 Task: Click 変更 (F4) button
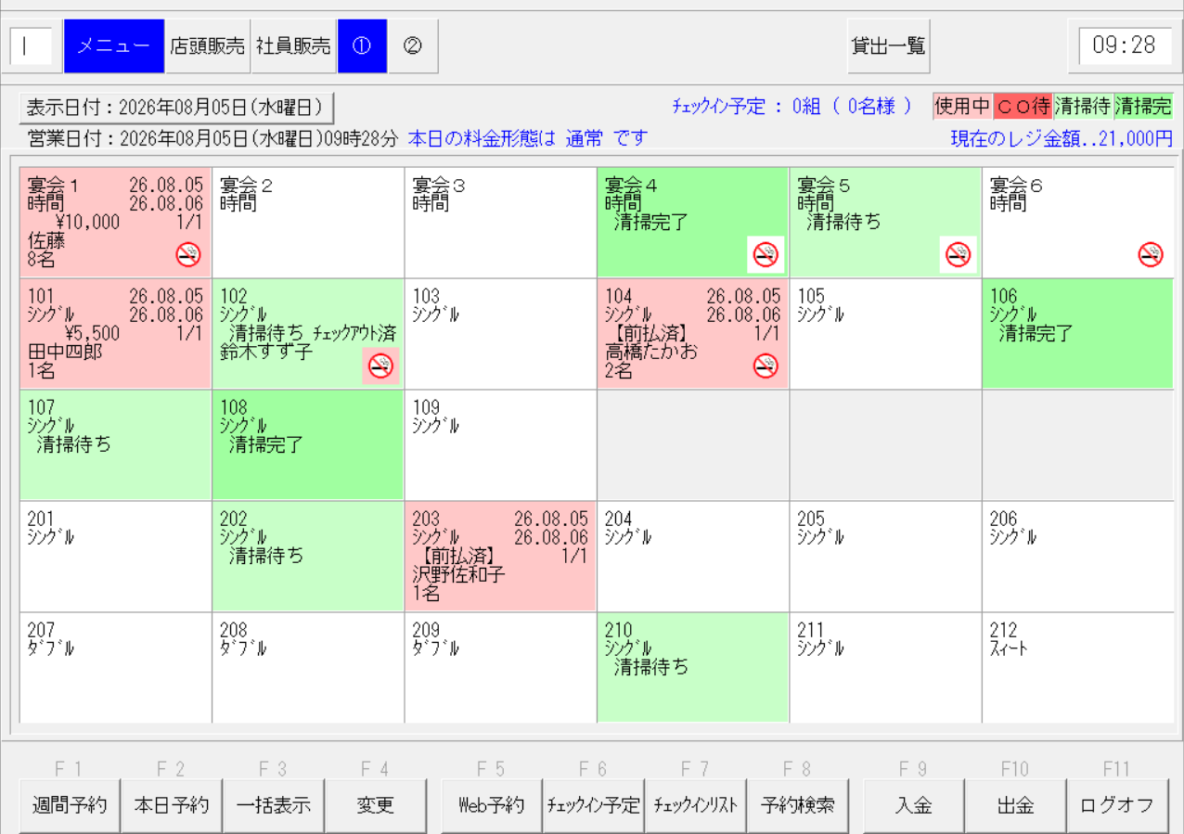tap(376, 805)
